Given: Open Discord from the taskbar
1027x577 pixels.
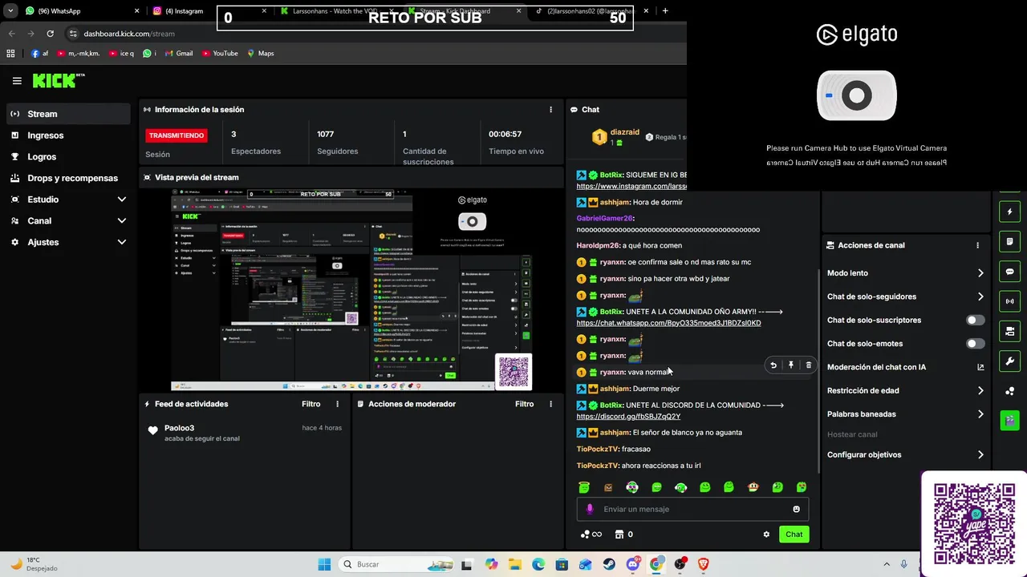Looking at the screenshot, I should click(x=632, y=564).
